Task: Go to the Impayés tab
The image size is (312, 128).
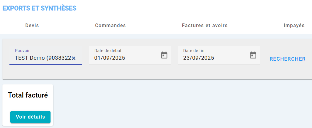Action: pos(294,26)
